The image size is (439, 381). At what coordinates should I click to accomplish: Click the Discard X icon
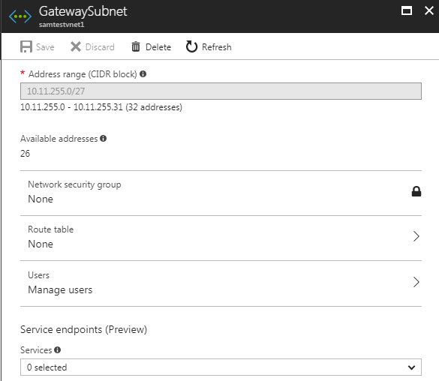(76, 46)
